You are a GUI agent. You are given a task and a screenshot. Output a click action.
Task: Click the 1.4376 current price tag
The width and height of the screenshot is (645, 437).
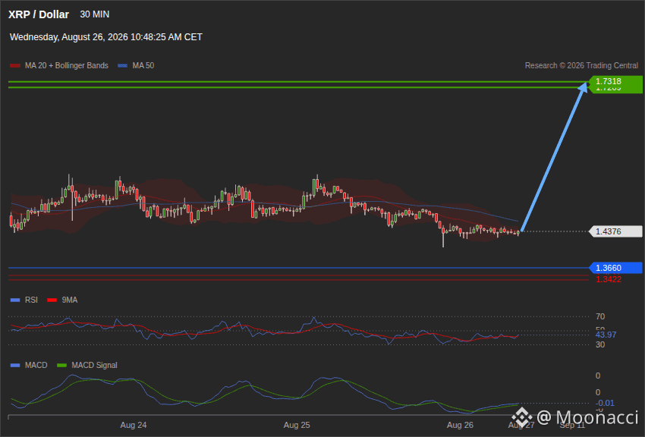click(x=615, y=231)
